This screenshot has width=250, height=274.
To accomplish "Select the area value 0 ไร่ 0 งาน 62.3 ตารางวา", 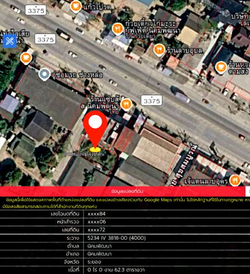I will pyautogui.click(x=116, y=270).
